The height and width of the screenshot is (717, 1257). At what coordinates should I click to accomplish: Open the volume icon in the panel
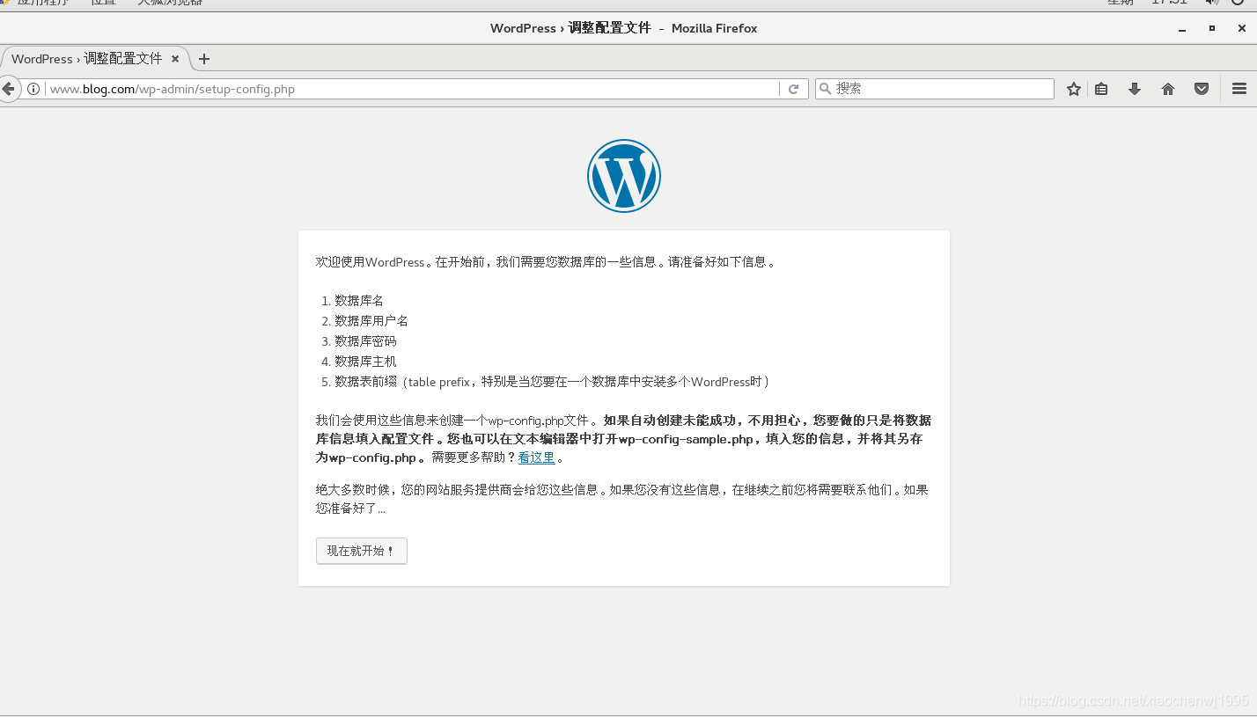(x=1211, y=3)
